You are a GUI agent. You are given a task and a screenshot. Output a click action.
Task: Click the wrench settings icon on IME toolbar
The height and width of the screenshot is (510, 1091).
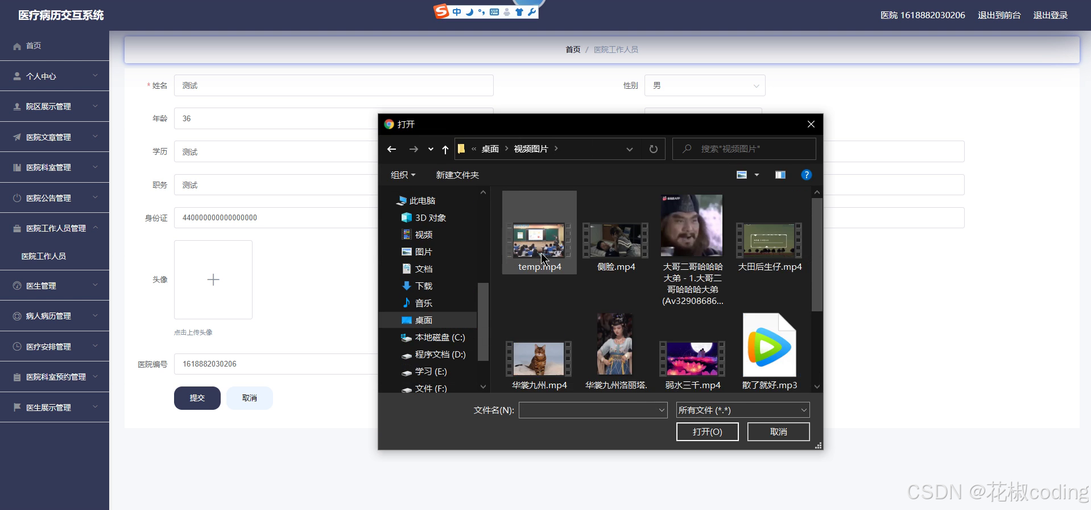pyautogui.click(x=532, y=12)
